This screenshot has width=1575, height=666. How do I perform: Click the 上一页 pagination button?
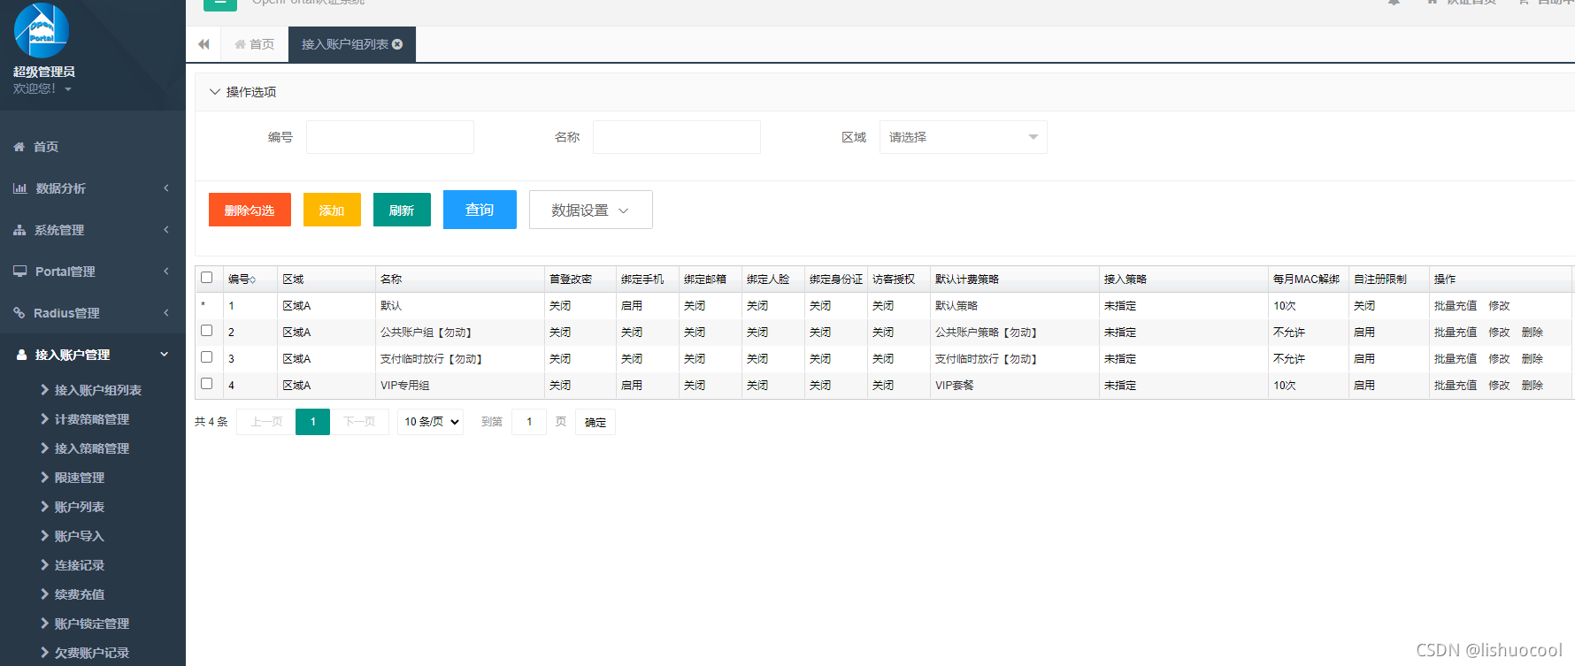(266, 422)
